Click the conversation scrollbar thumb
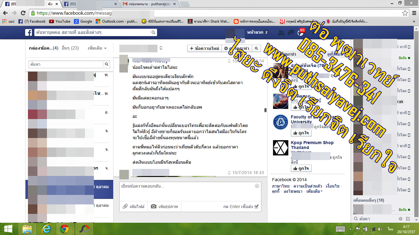The height and width of the screenshot is (235, 419). click(x=266, y=110)
